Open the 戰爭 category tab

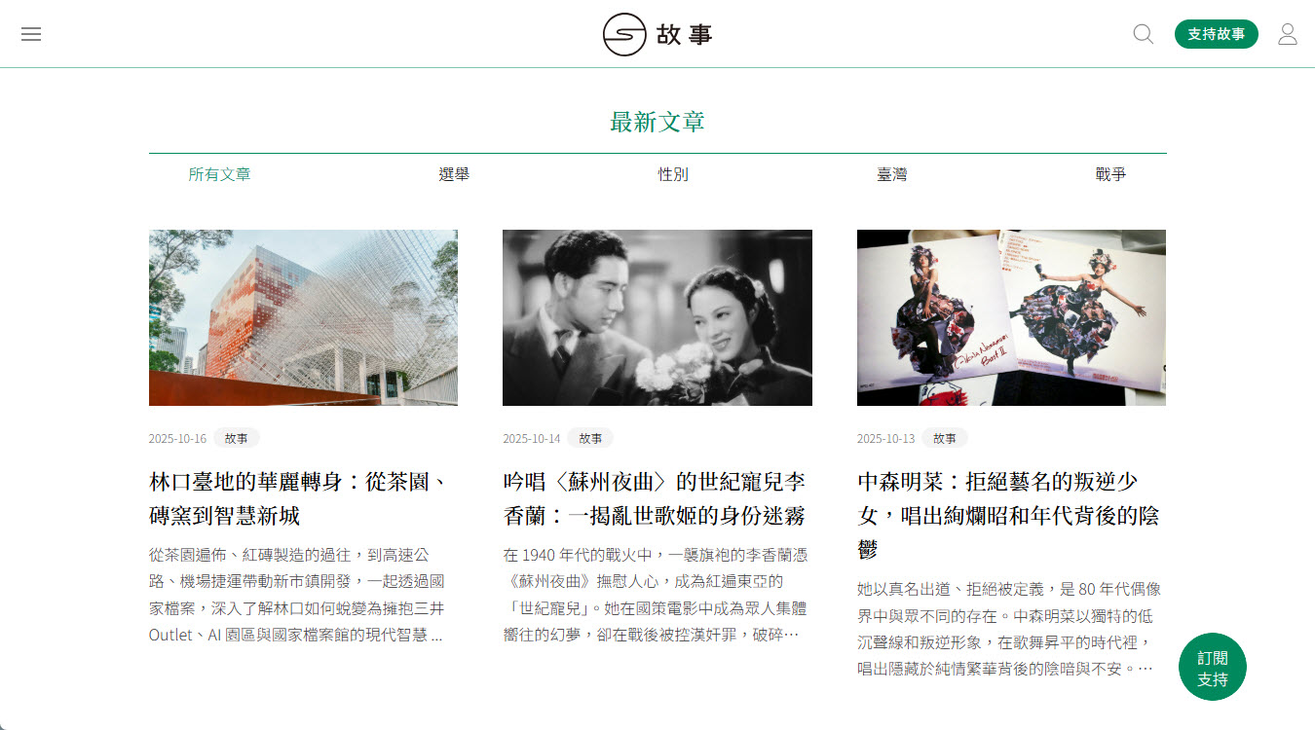click(x=1110, y=174)
